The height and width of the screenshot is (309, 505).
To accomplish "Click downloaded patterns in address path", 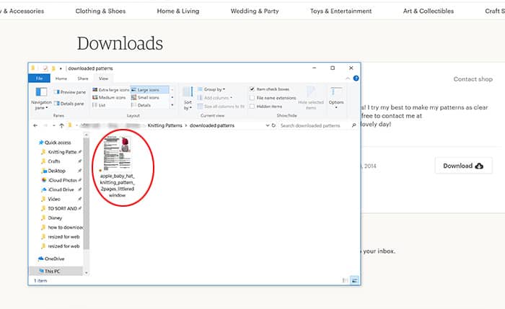I will (x=212, y=125).
